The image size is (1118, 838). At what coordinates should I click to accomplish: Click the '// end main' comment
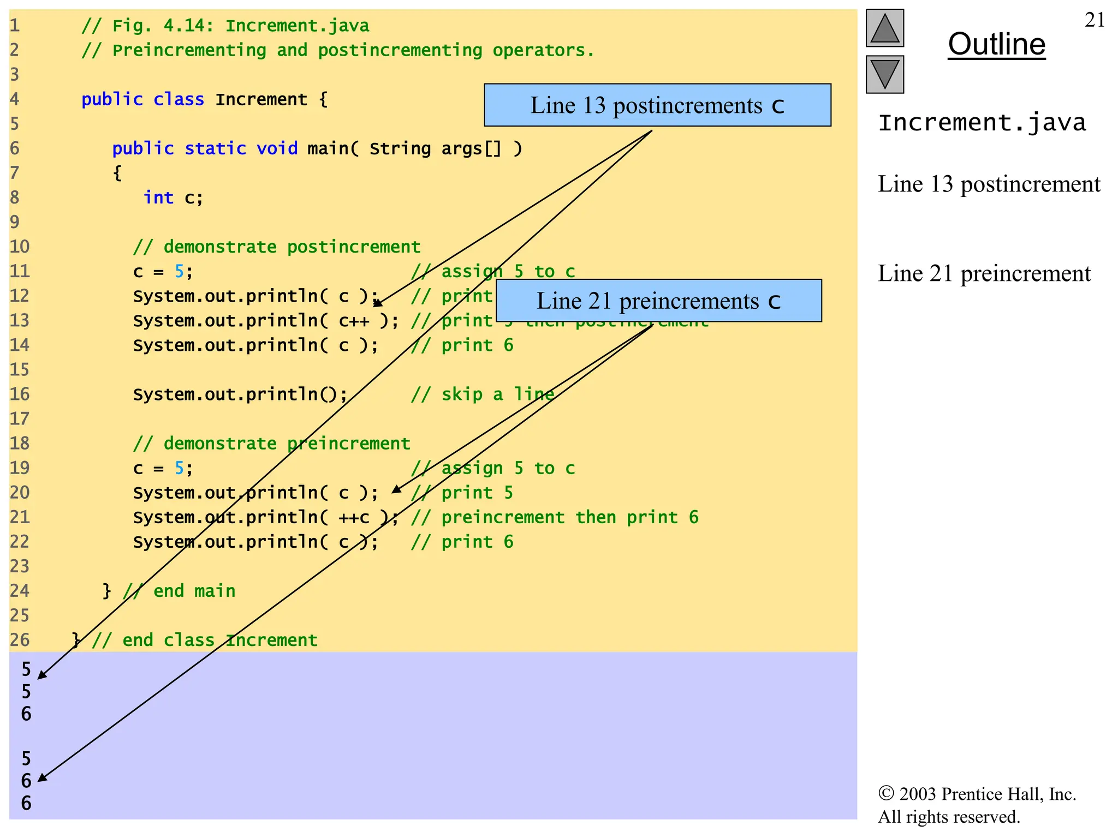(x=179, y=591)
